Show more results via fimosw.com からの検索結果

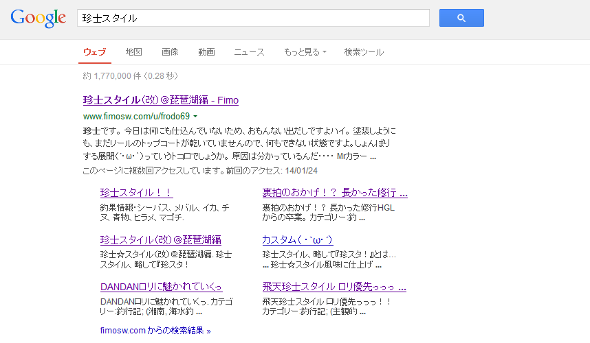155,331
